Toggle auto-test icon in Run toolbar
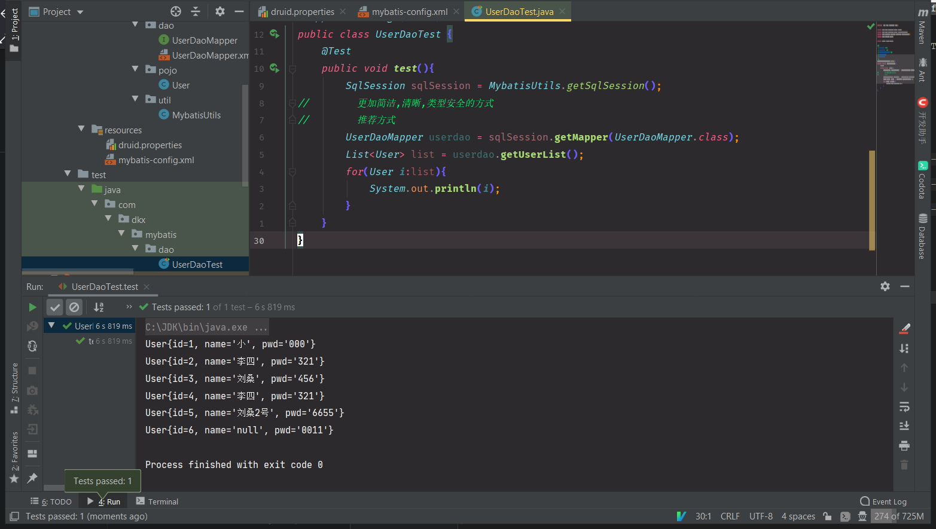Viewport: 936px width, 529px height. (x=32, y=346)
